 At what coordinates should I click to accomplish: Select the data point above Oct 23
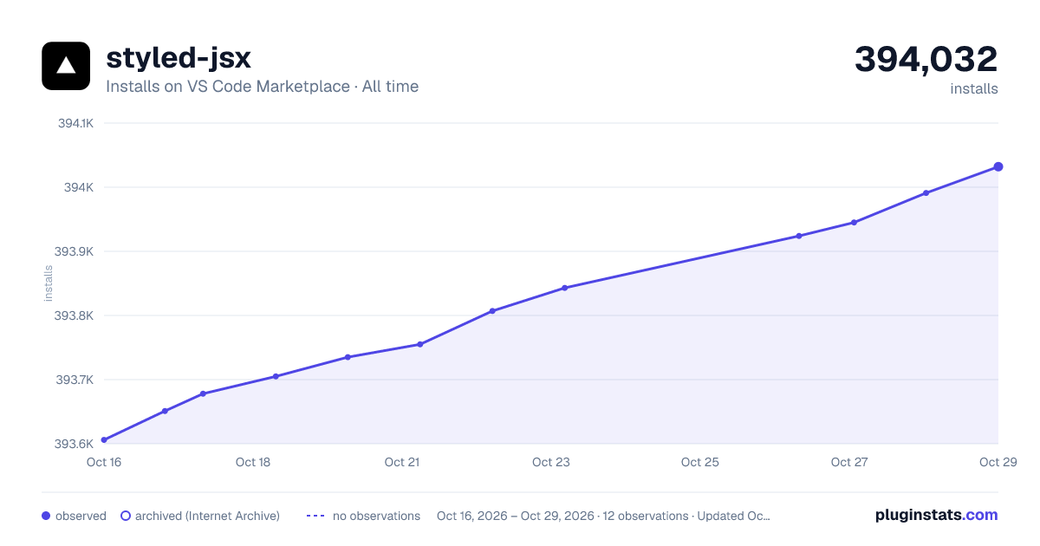pyautogui.click(x=564, y=288)
